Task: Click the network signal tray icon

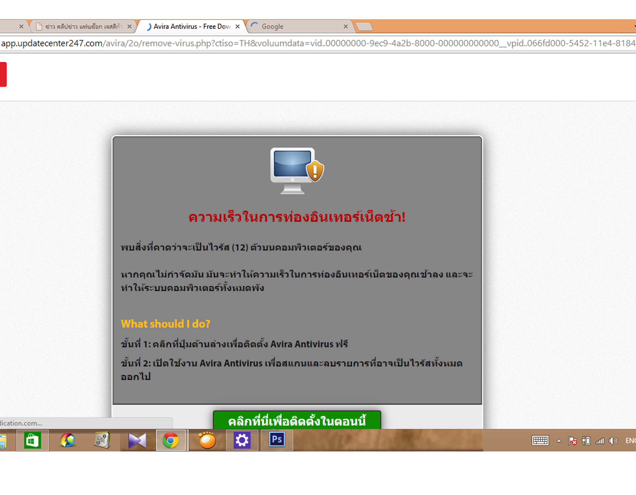Action: [x=600, y=441]
